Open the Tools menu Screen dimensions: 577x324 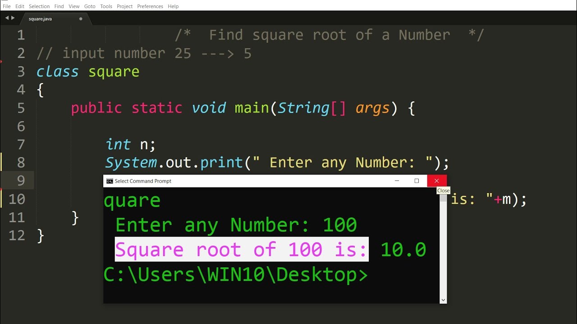point(106,6)
